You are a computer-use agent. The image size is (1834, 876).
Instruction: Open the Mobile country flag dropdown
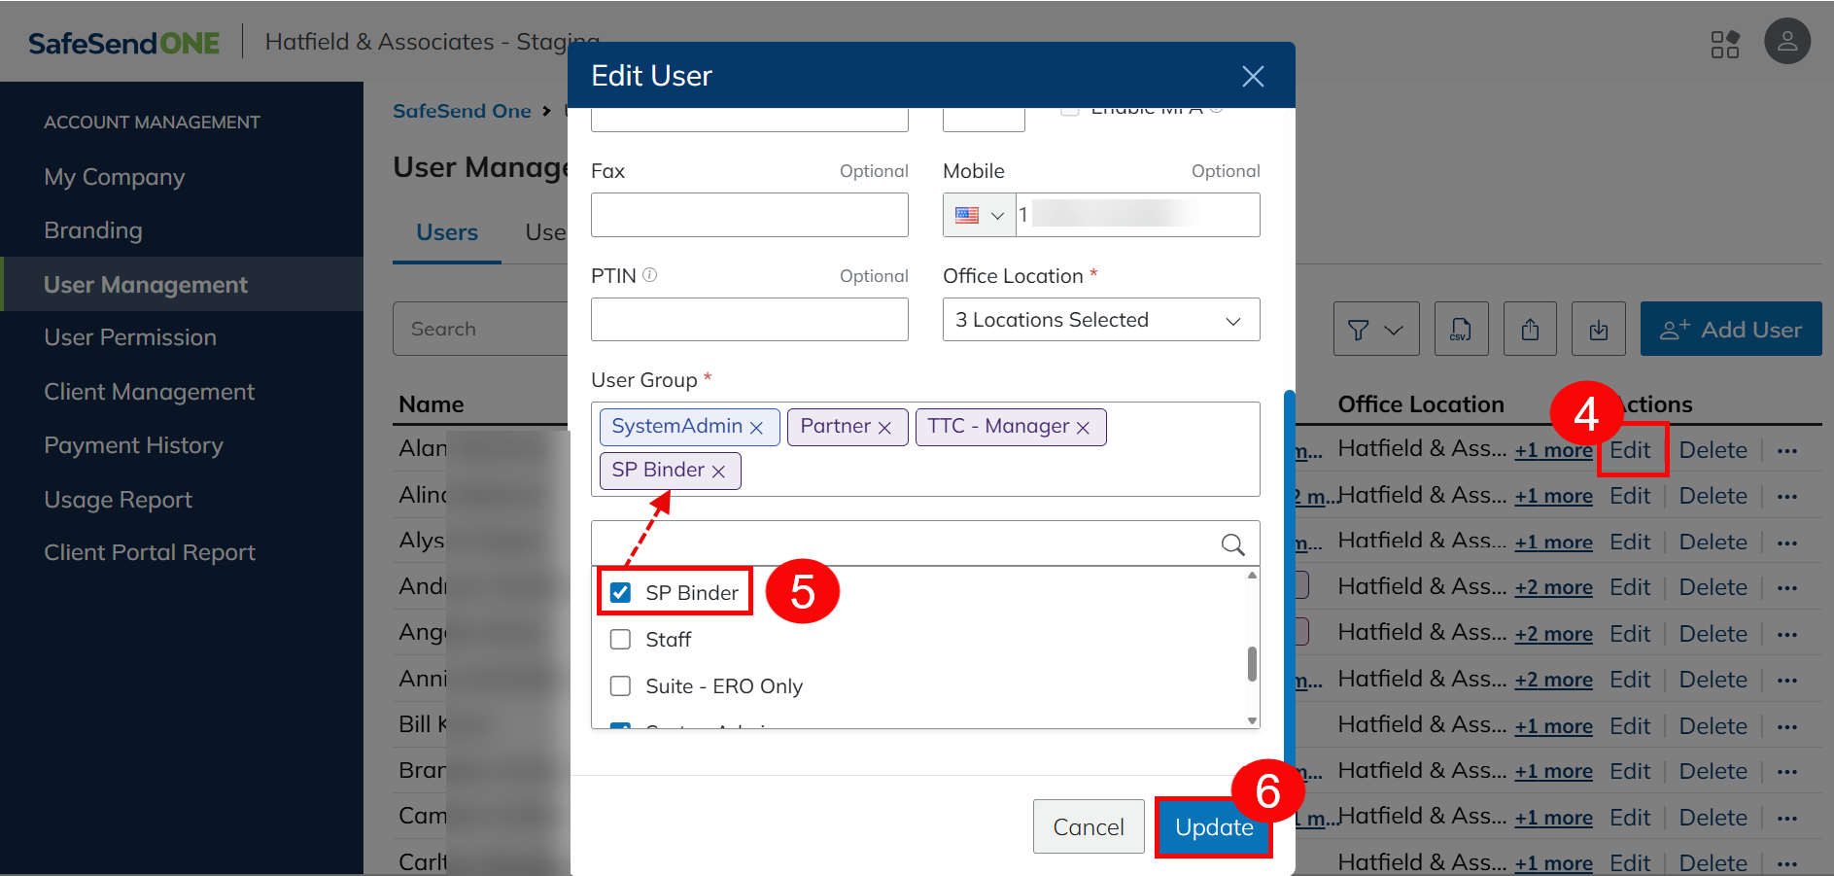coord(978,215)
